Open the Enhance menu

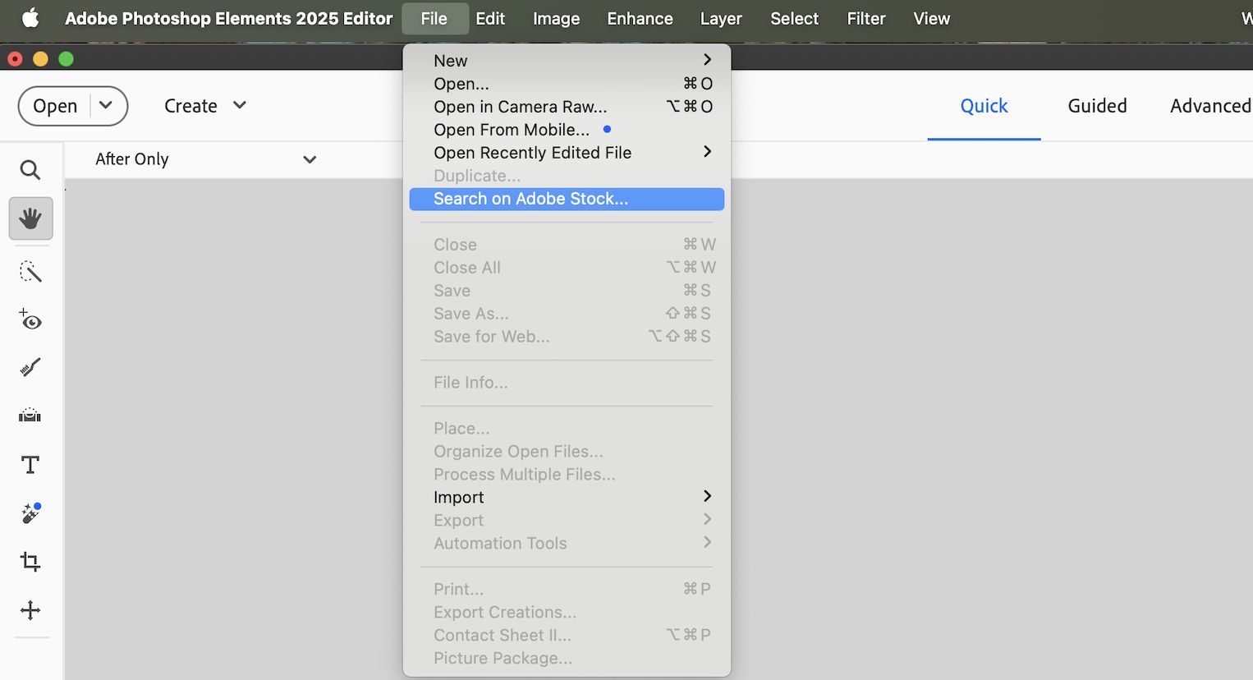pos(639,18)
